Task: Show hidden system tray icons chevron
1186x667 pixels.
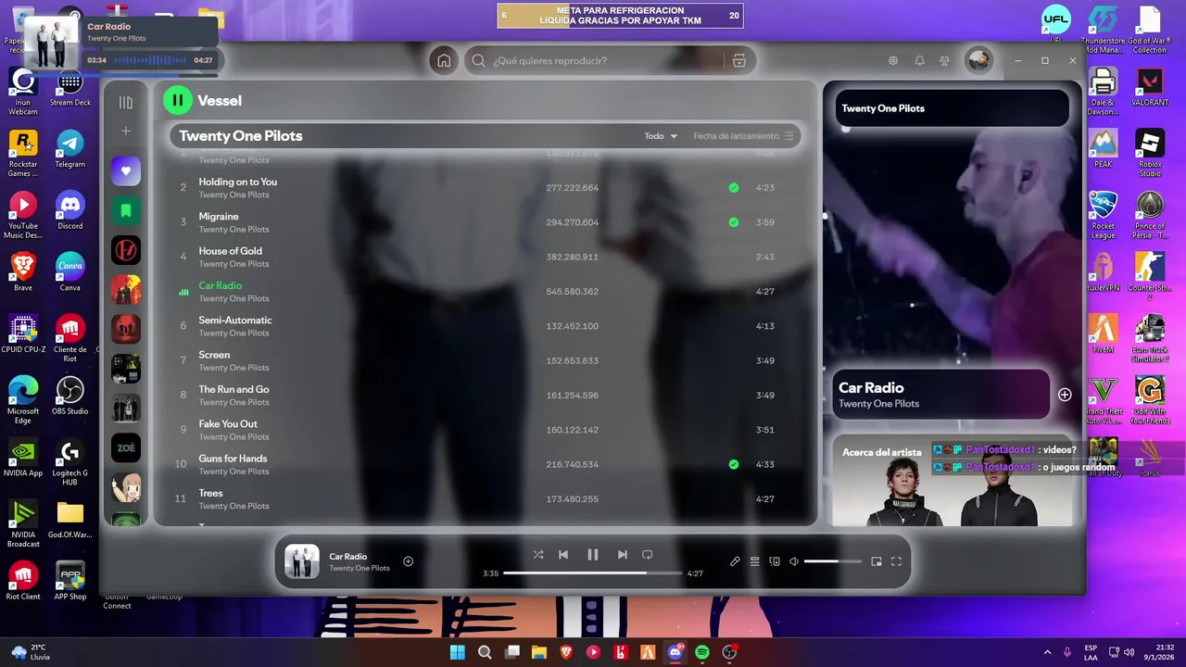Action: pyautogui.click(x=1047, y=652)
